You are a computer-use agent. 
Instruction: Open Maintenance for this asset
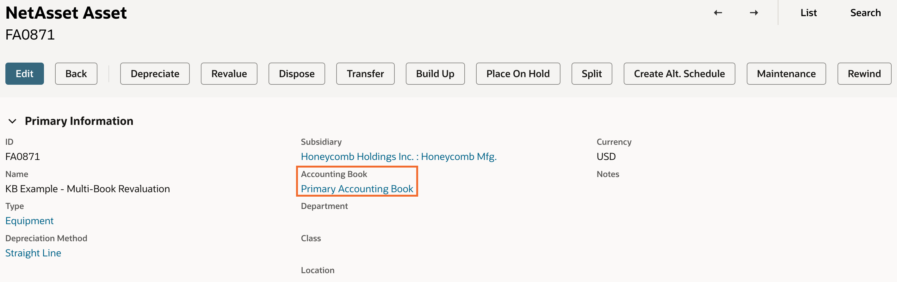click(786, 73)
